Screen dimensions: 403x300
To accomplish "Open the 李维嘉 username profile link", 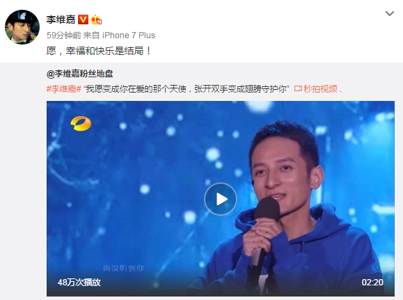I will click(61, 19).
